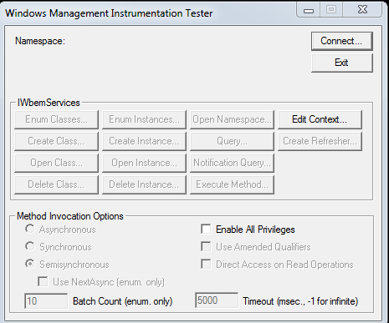The width and height of the screenshot is (389, 323).
Task: Select the Semisynchronous radio option
Action: click(30, 264)
